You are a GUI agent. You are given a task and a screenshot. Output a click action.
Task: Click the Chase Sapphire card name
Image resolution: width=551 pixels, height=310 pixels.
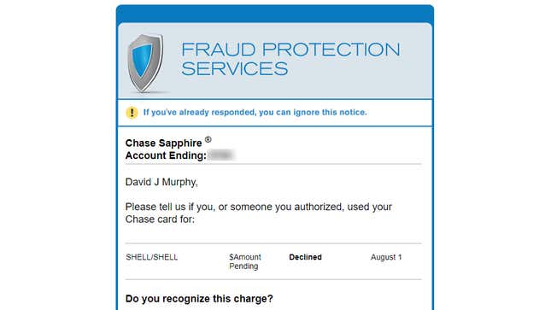pyautogui.click(x=164, y=143)
